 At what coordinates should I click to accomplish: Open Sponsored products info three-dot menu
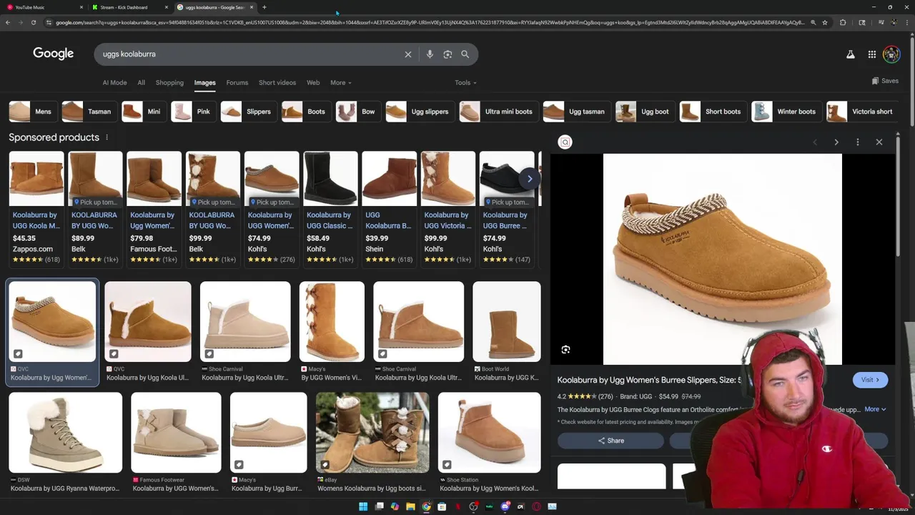107,137
